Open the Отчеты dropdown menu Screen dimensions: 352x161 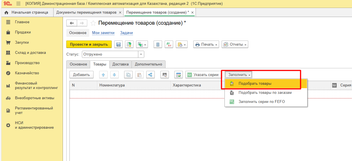point(235,45)
